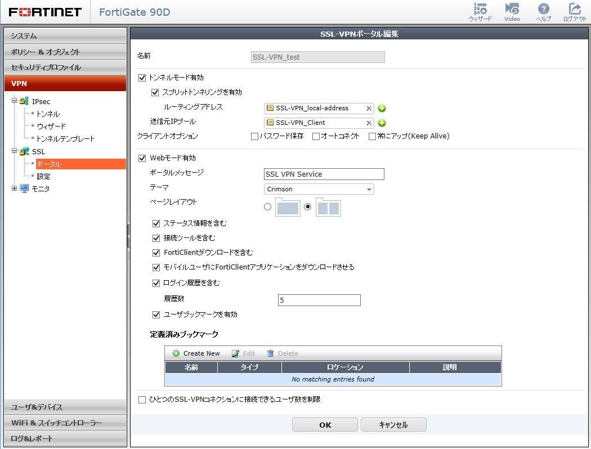Enable 常にアップ(Keep Alive) checkbox

[372, 136]
